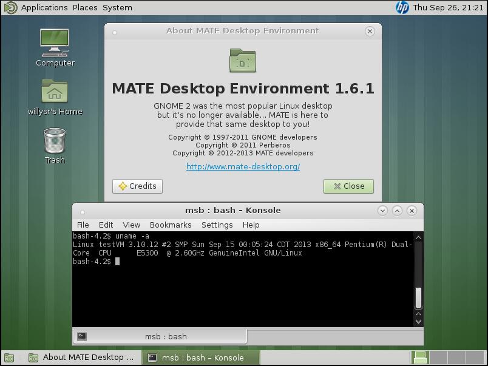Open Konsole's Settings menu

coord(217,225)
